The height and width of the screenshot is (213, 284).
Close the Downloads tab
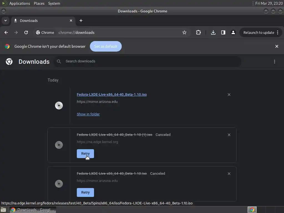[x=71, y=21]
